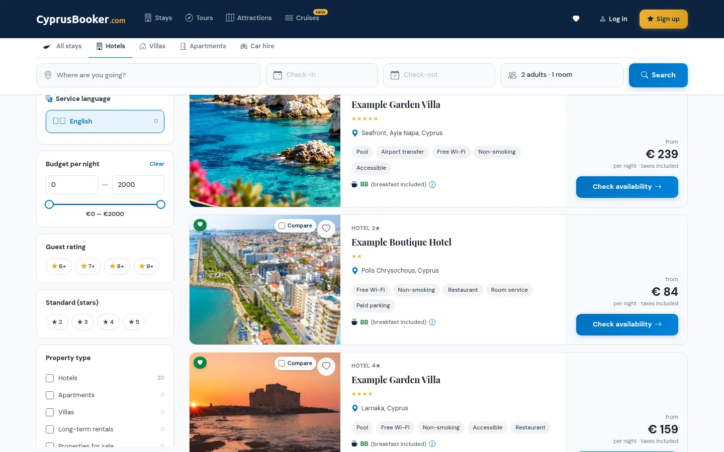724x452 pixels.
Task: Click the maximum budget slider handle
Action: coord(161,204)
